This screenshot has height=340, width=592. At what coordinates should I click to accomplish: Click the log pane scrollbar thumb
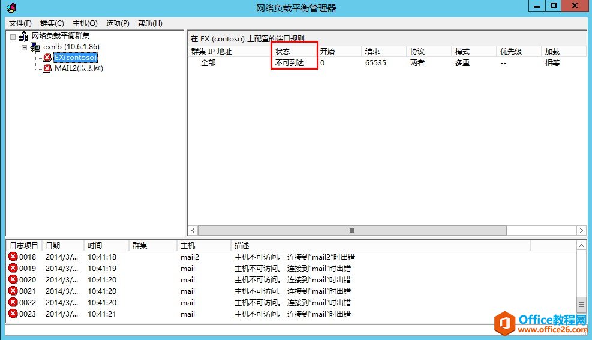(581, 304)
